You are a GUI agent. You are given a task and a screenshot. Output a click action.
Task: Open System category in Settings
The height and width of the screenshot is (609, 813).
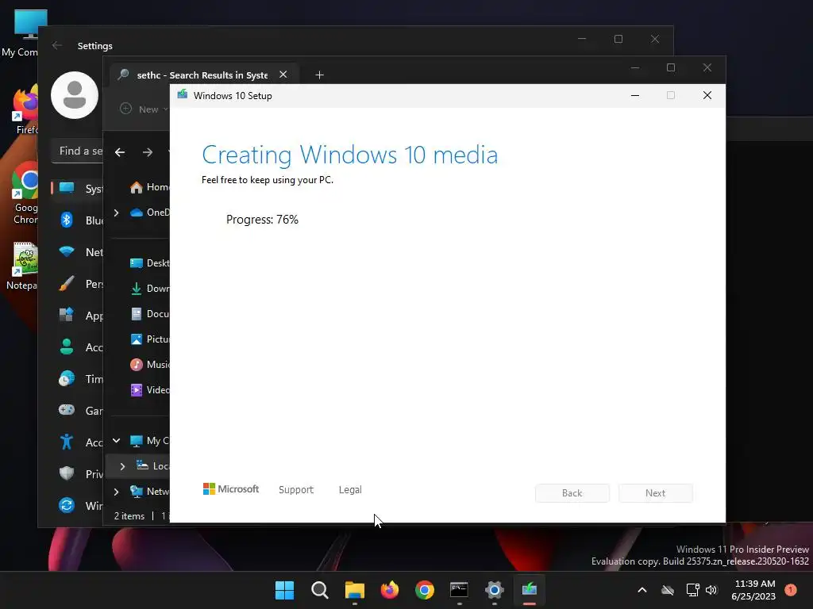coord(78,189)
